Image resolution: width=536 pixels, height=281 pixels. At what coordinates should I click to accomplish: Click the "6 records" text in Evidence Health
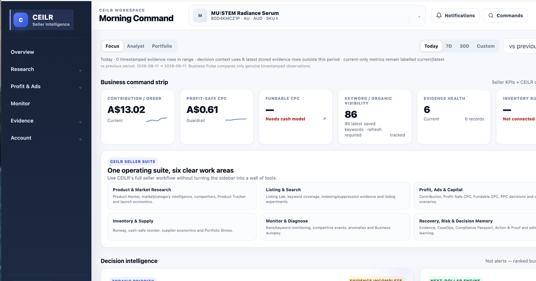coord(474,119)
